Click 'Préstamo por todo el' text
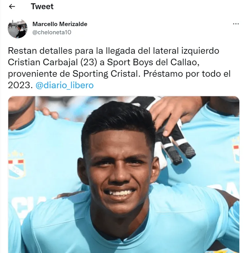 click(x=187, y=74)
